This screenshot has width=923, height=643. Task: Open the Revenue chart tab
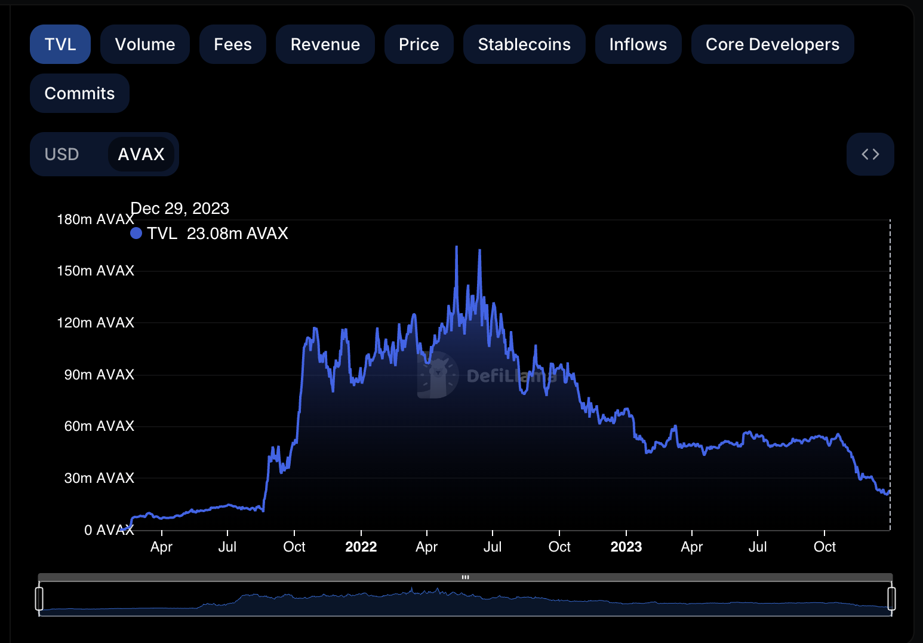click(325, 44)
